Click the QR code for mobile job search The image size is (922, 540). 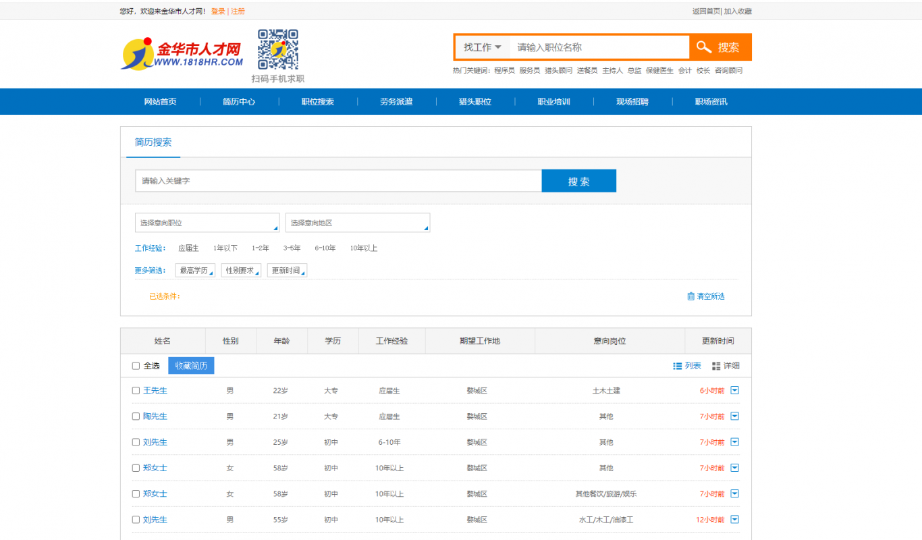[x=278, y=49]
